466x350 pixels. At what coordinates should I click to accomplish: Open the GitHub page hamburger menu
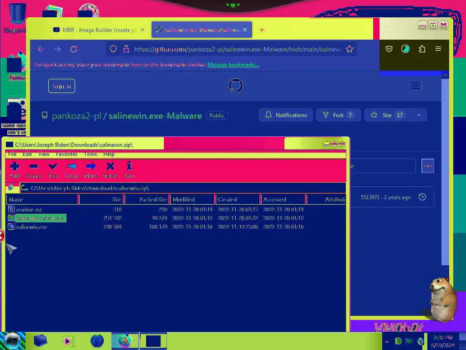tap(416, 86)
